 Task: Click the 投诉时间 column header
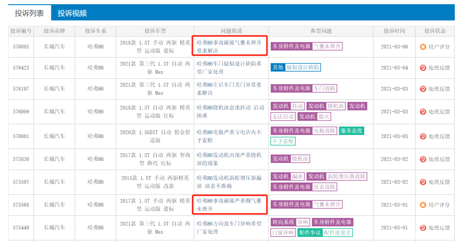pyautogui.click(x=394, y=31)
